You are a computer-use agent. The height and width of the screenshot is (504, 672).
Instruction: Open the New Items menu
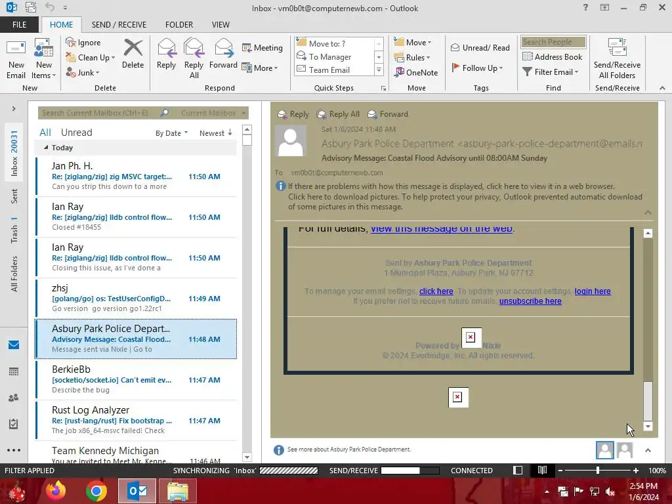[43, 58]
